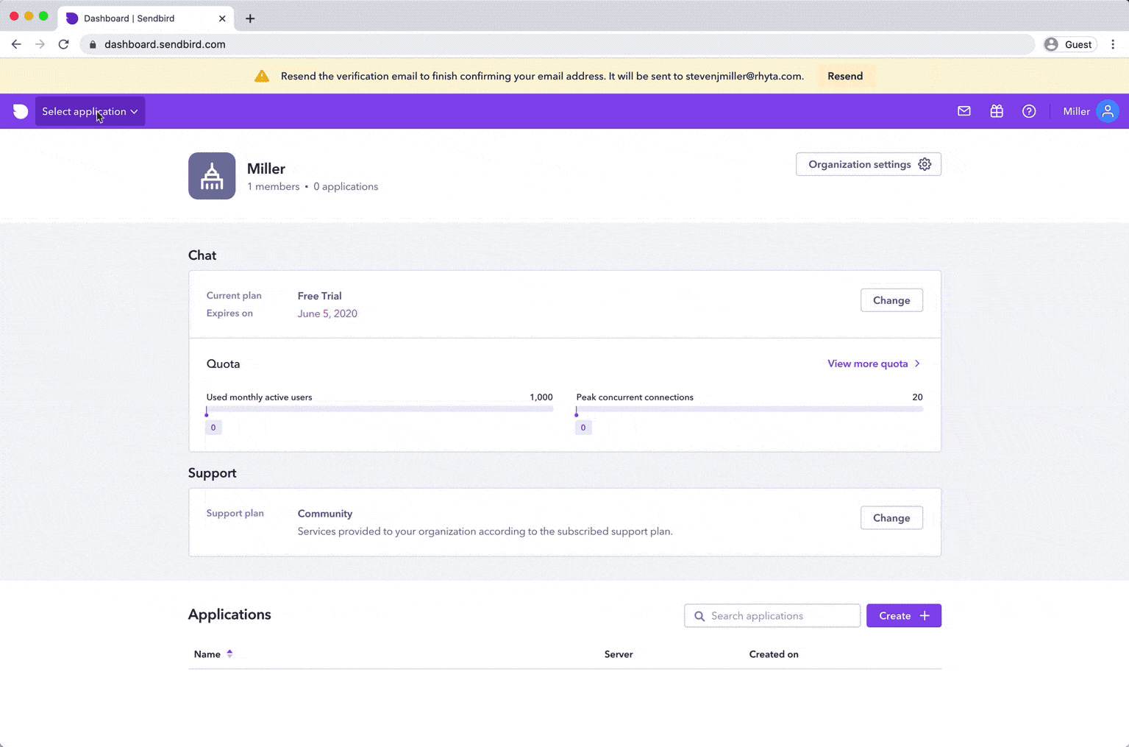The width and height of the screenshot is (1129, 747).
Task: Click the search magnifier in applications search
Action: click(x=699, y=615)
